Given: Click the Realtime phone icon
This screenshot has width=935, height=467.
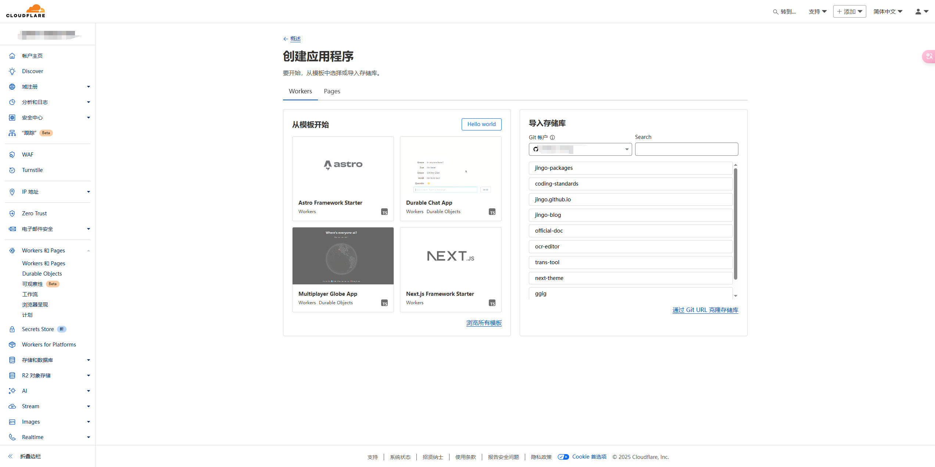Looking at the screenshot, I should coord(12,437).
